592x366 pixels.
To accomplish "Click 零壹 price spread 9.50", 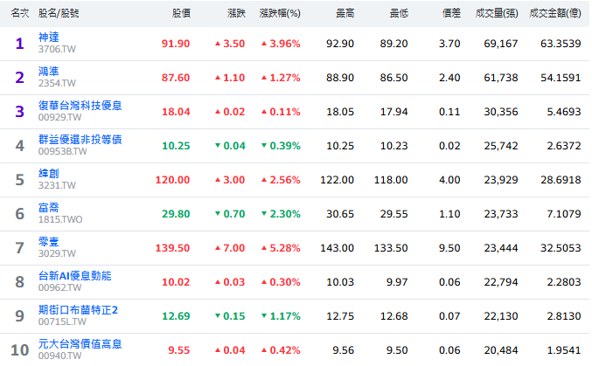I will (449, 248).
